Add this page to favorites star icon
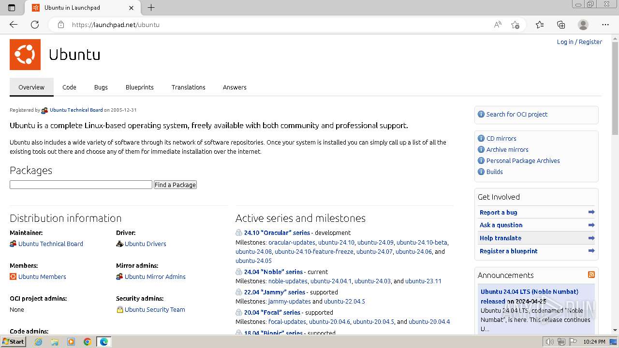This screenshot has height=348, width=619. 516,25
